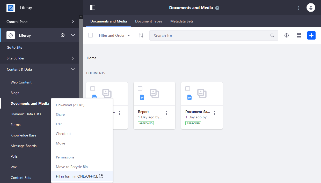Image resolution: width=321 pixels, height=183 pixels.
Task: Open the header options kebab menu
Action: click(x=298, y=8)
